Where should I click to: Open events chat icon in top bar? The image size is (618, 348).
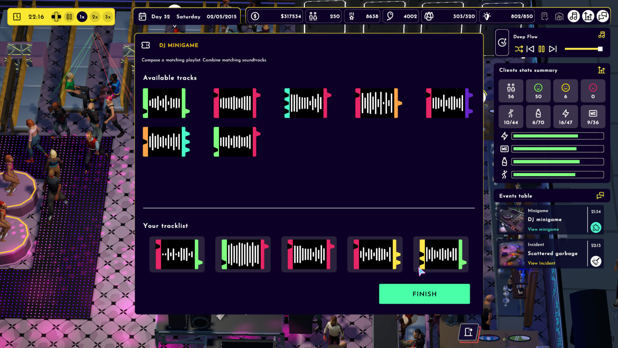coord(603,16)
